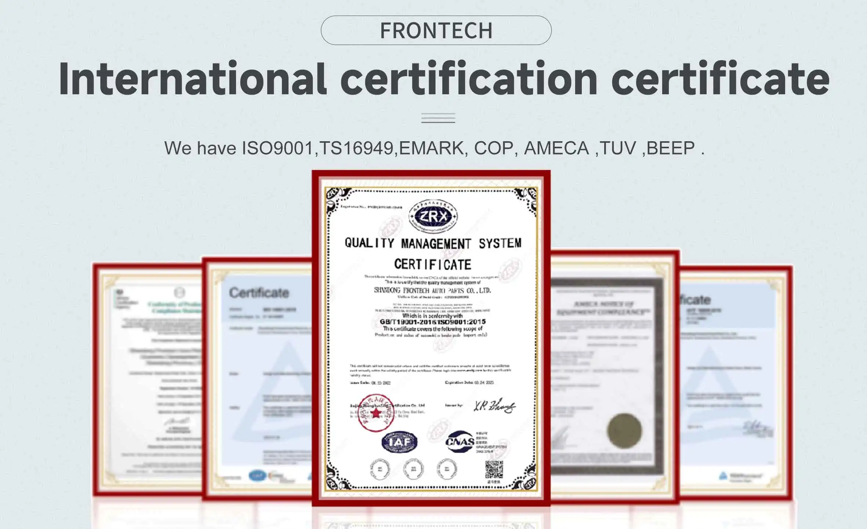Click the Y.R. Zhang signature on the certificate
The image size is (867, 529).
494,406
